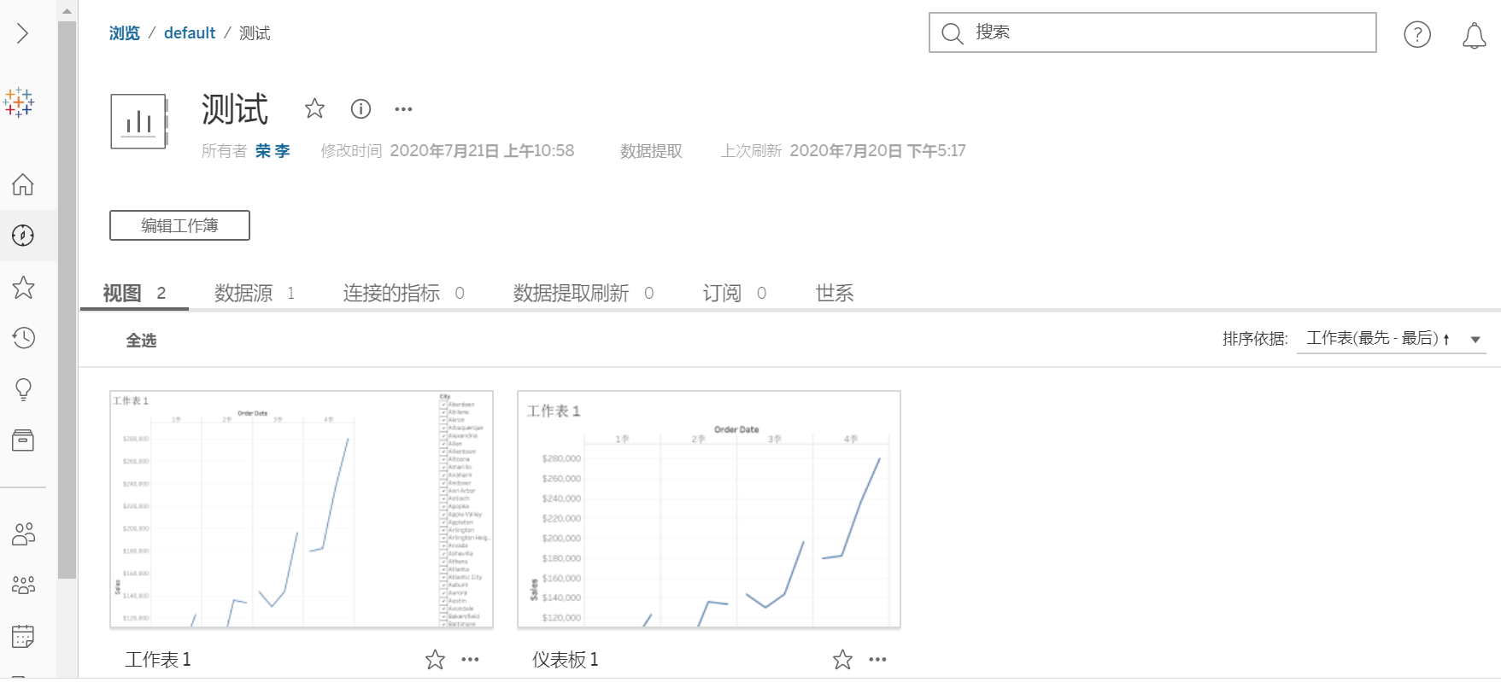Show workbook details info icon

point(361,108)
